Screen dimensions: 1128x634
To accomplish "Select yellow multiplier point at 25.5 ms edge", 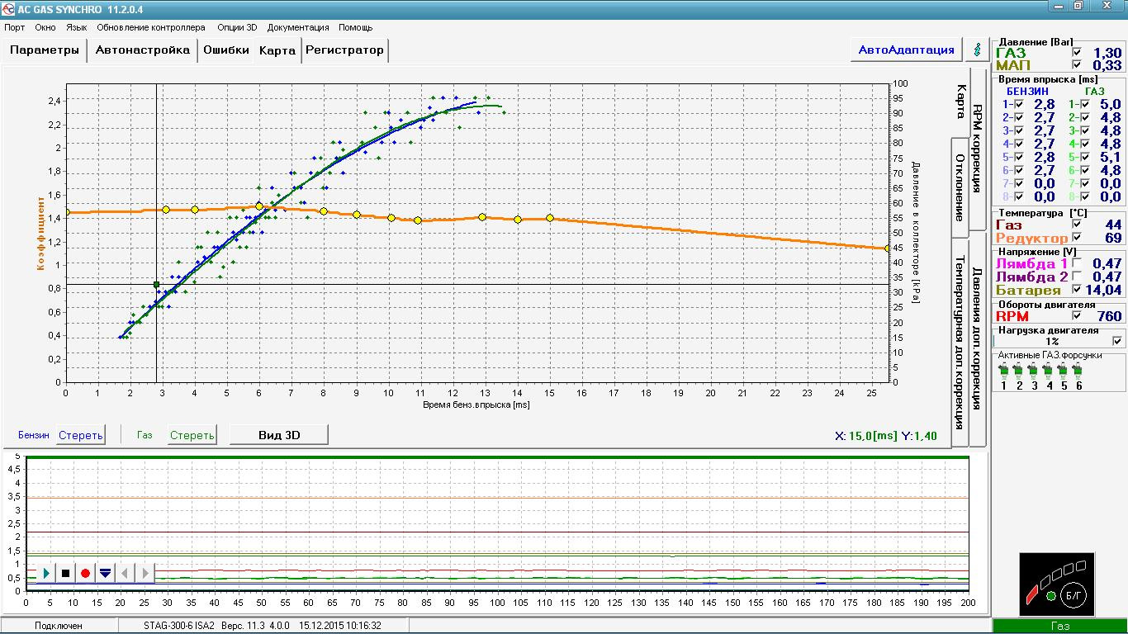I will pos(888,248).
